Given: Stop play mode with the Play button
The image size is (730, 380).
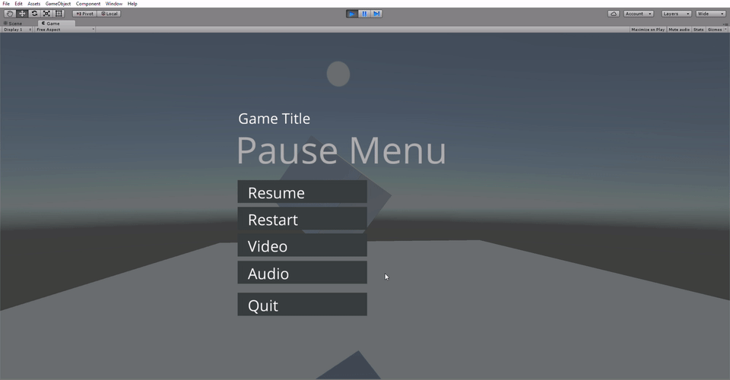Looking at the screenshot, I should 352,14.
